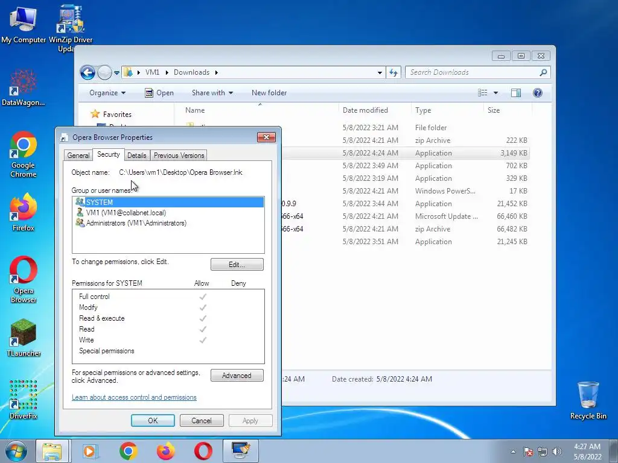
Task: Go forward in Downloads Explorer window
Action: coord(104,72)
